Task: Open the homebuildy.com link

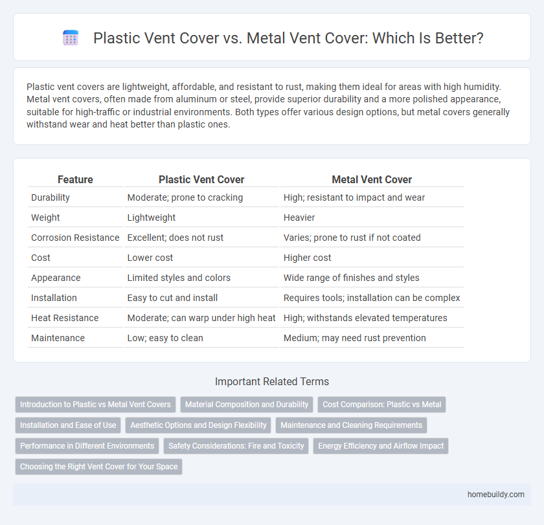Action: pos(496,494)
